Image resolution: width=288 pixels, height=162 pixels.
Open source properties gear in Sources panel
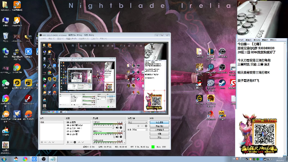click(75, 142)
